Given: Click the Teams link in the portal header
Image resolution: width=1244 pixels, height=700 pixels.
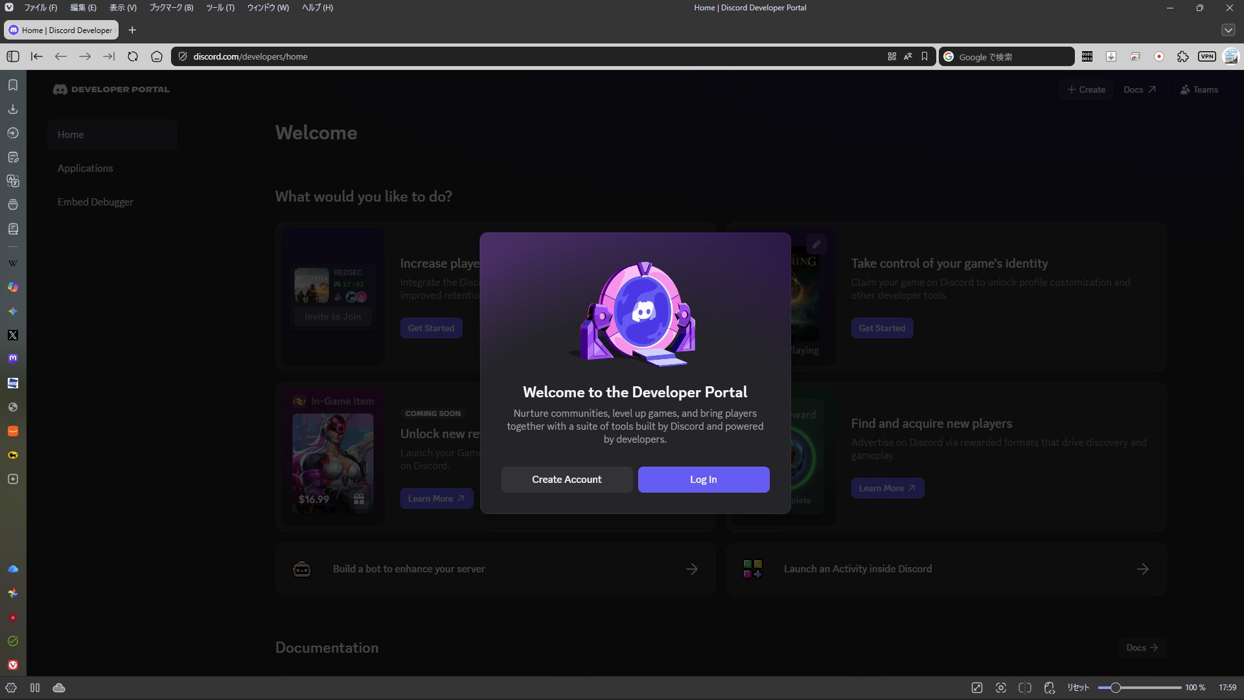Looking at the screenshot, I should pyautogui.click(x=1199, y=89).
